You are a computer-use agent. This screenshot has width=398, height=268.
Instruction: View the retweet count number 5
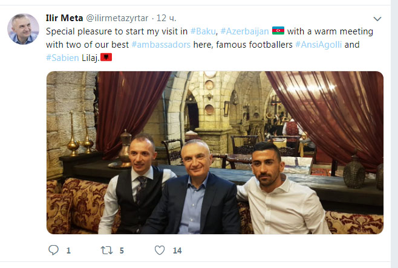(x=122, y=250)
